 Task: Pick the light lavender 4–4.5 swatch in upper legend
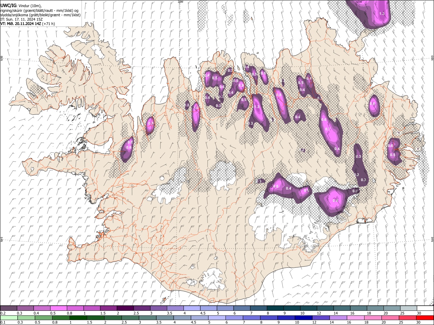tap(192, 308)
